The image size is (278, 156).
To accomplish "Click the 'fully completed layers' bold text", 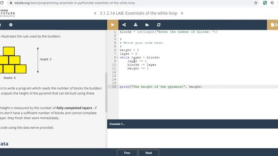I will point(74,108).
